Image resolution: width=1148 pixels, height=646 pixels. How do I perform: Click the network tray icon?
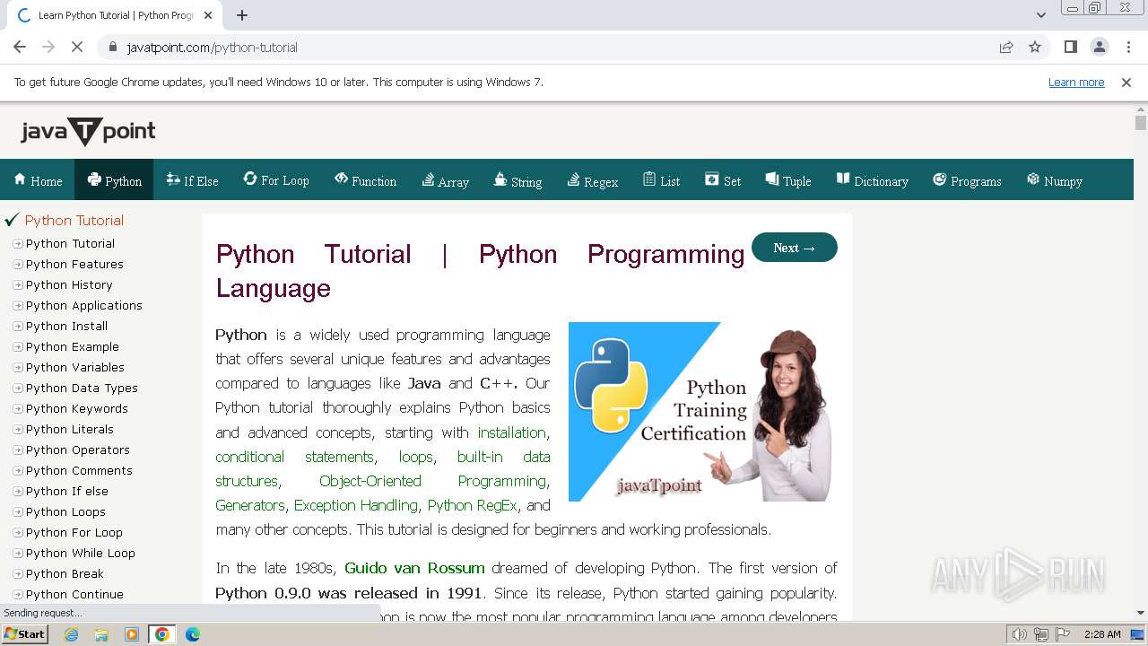[1041, 634]
